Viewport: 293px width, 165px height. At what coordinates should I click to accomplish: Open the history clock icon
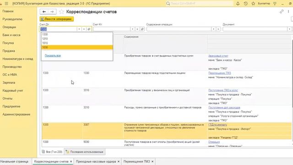click(x=245, y=4)
